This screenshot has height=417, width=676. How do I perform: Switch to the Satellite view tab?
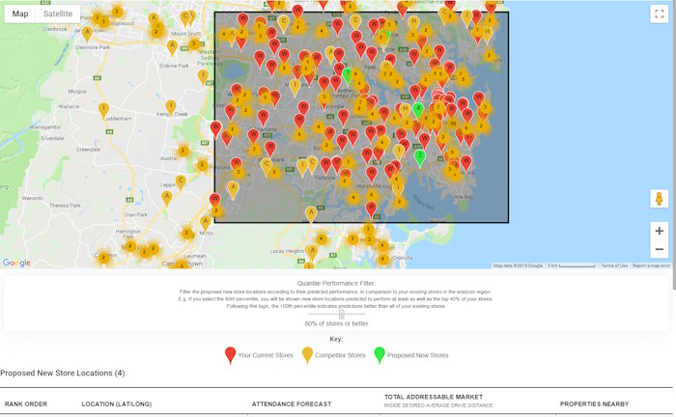point(58,14)
